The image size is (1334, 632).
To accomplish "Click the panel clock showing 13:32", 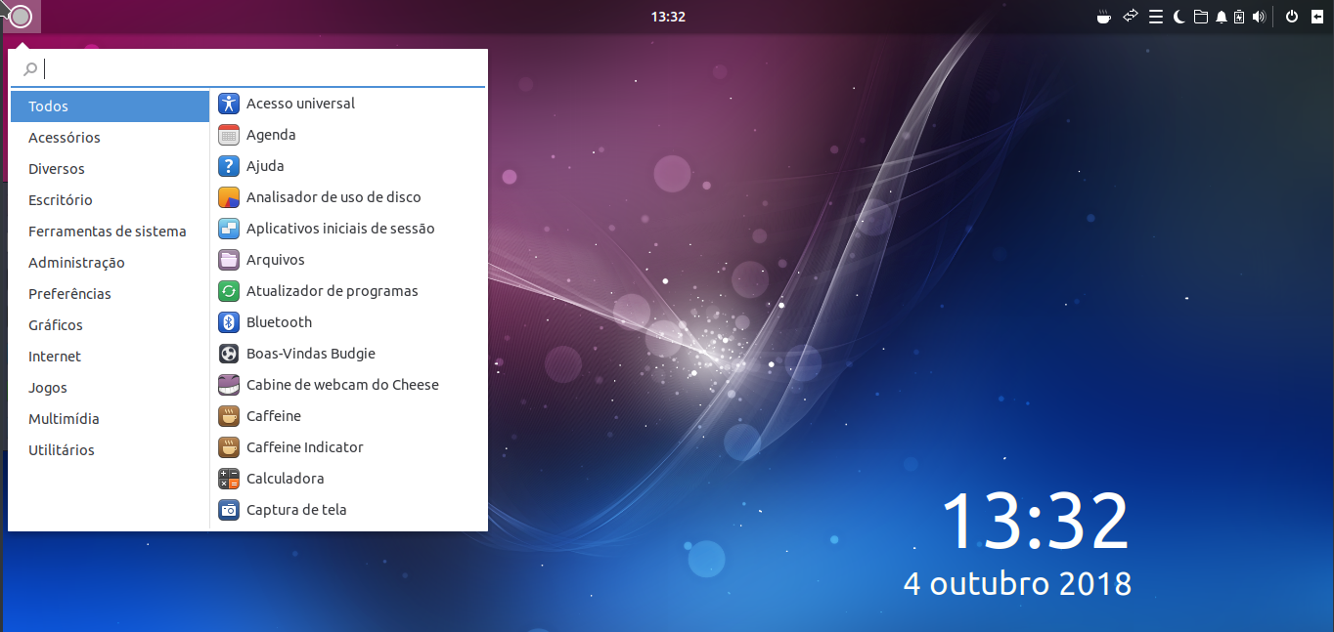I will (667, 17).
